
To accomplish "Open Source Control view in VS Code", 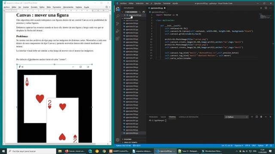I will point(117,24).
